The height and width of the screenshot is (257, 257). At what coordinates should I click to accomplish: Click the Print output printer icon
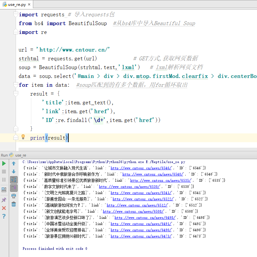pos(14,196)
